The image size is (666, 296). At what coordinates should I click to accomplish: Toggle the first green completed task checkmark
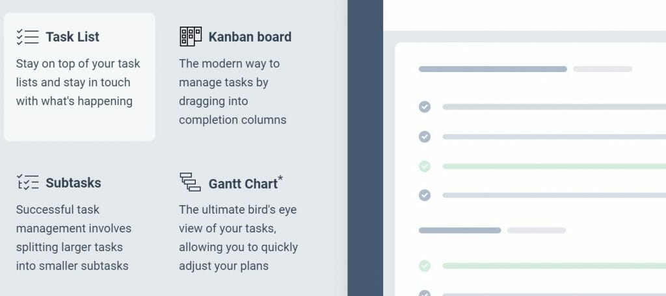(425, 166)
